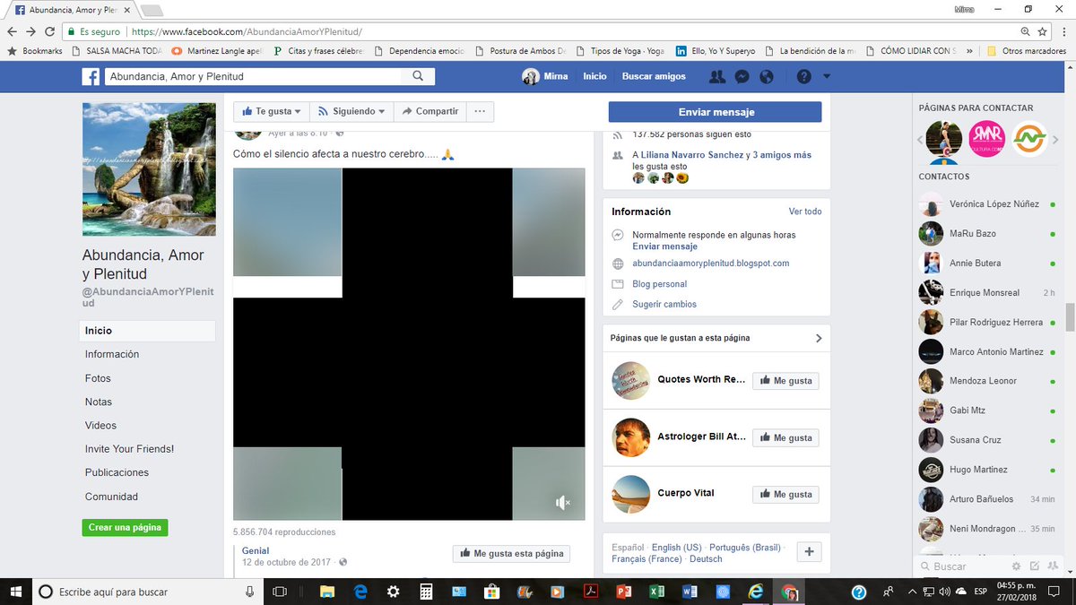Click the Crear una página button

coord(125,528)
